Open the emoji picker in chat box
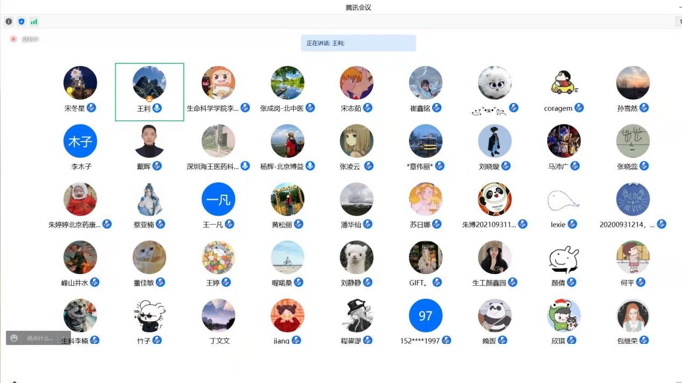This screenshot has height=383, width=682. click(14, 338)
